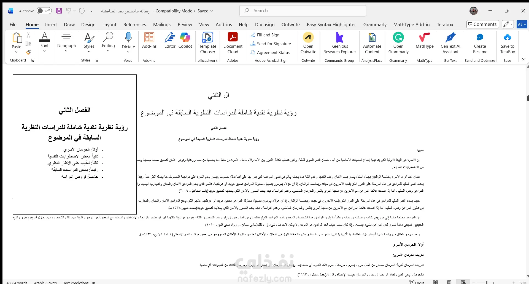Toggle Text Predictions in status bar
The width and height of the screenshot is (529, 284).
79,282
